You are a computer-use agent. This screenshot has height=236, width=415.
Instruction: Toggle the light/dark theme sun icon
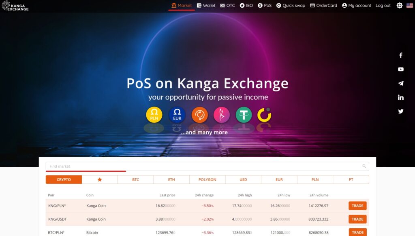tap(399, 5)
